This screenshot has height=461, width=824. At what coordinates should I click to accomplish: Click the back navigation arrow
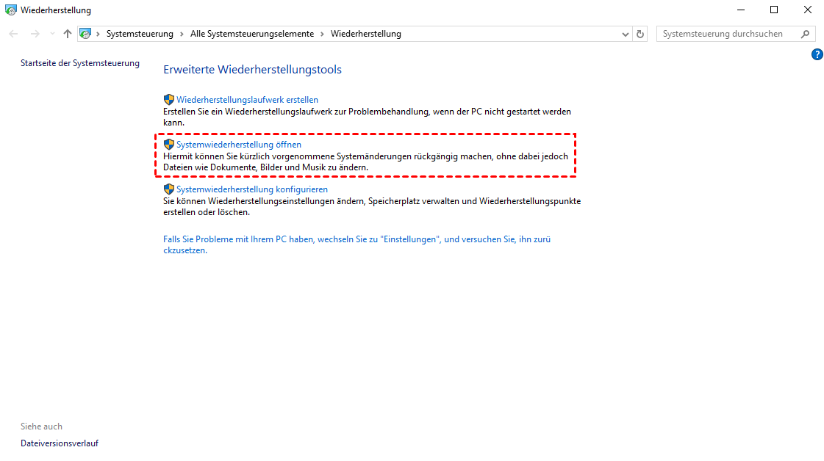pyautogui.click(x=13, y=34)
